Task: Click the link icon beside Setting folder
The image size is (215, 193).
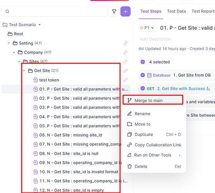Action: tap(125, 43)
